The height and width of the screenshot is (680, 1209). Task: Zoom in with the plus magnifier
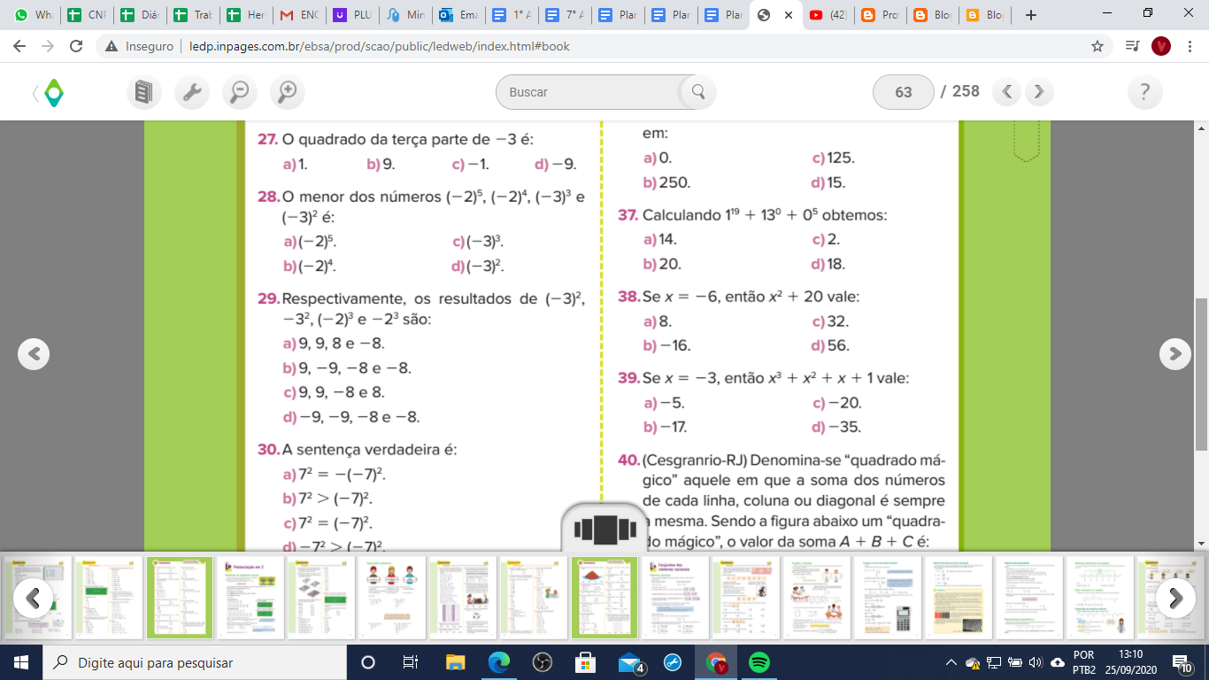tap(287, 91)
